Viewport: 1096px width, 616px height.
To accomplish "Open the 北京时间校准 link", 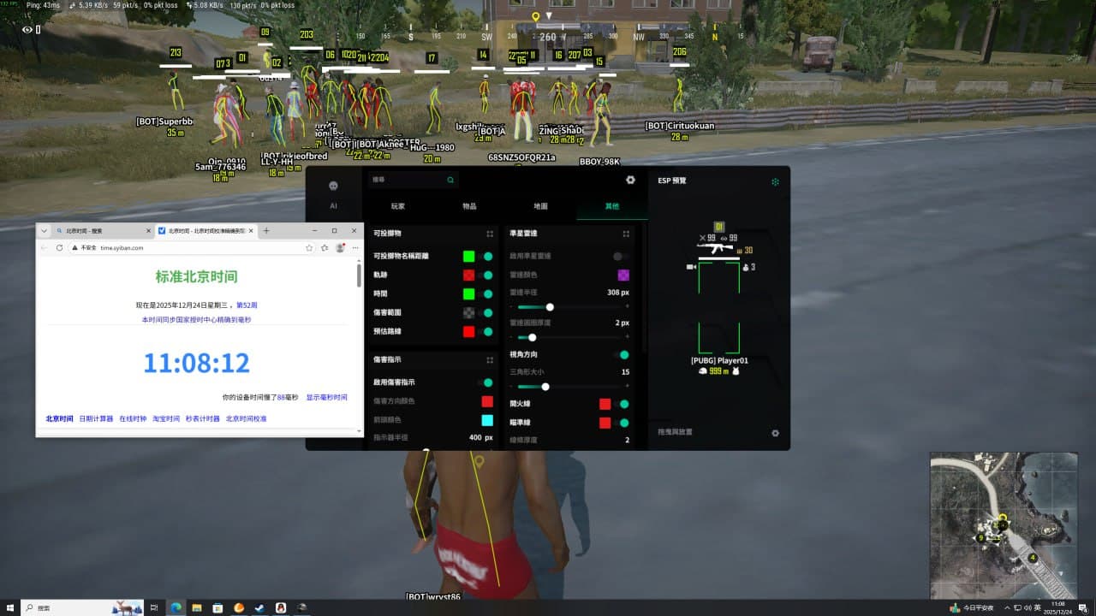I will tap(247, 419).
